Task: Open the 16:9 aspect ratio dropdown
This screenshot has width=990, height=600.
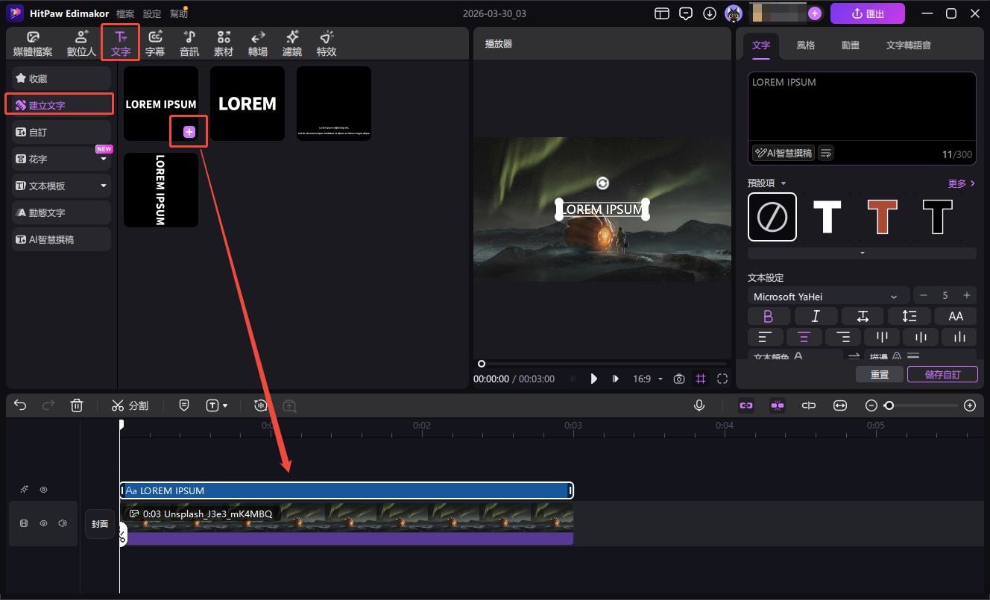Action: [x=647, y=379]
